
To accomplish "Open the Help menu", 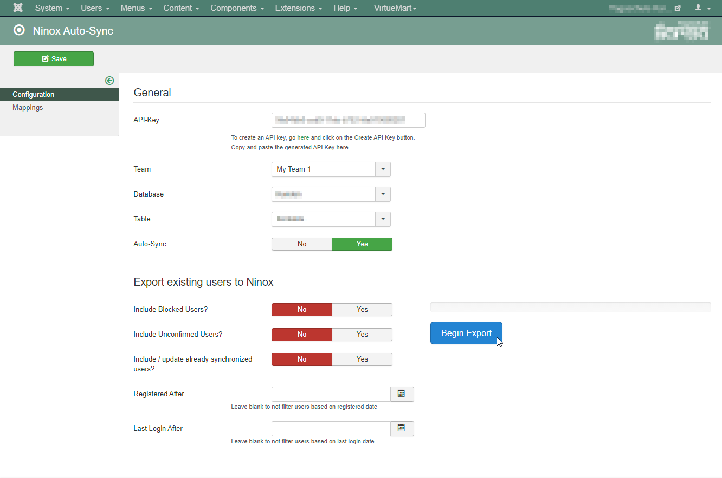I will 345,8.
